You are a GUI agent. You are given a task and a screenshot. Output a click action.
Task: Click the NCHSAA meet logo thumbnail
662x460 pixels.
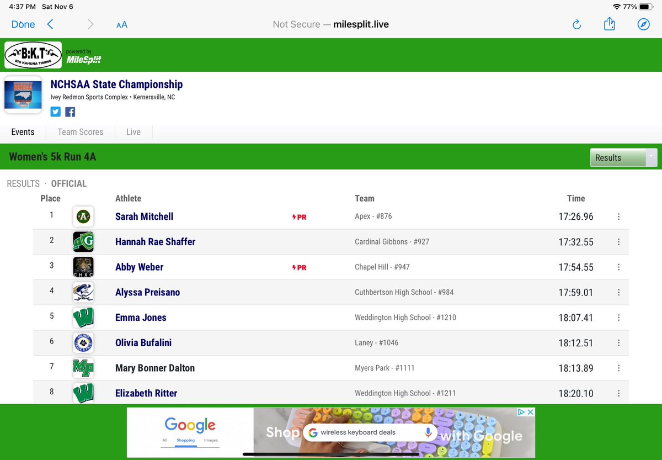pos(23,95)
